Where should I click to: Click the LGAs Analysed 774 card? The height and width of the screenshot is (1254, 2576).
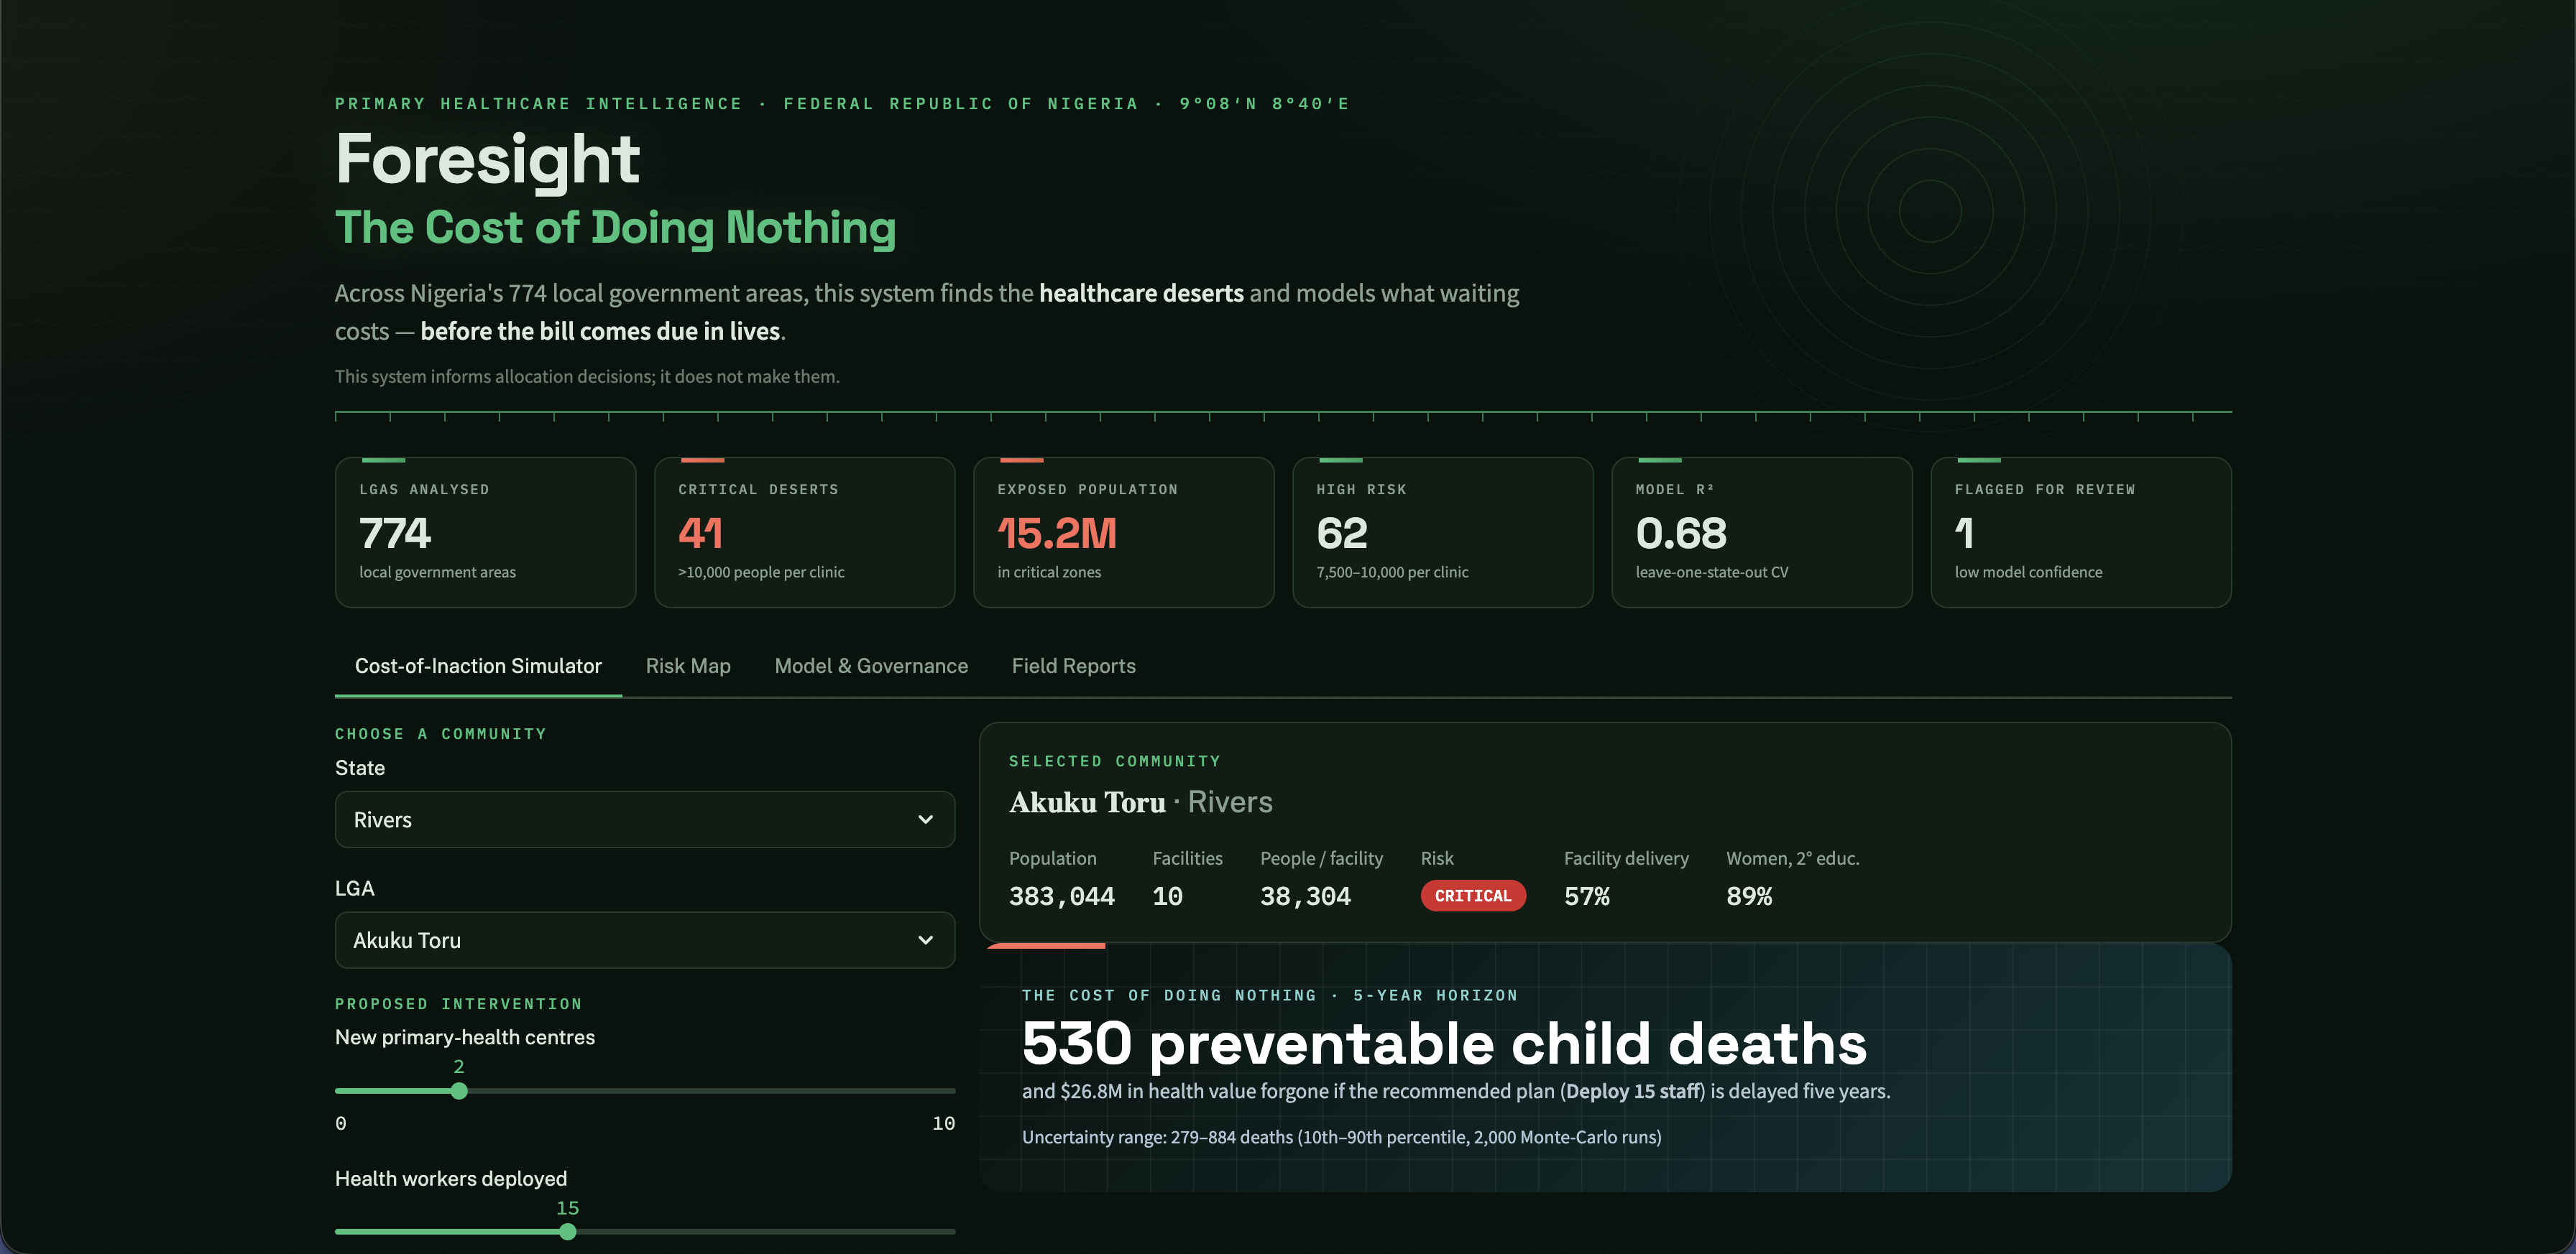tap(485, 531)
